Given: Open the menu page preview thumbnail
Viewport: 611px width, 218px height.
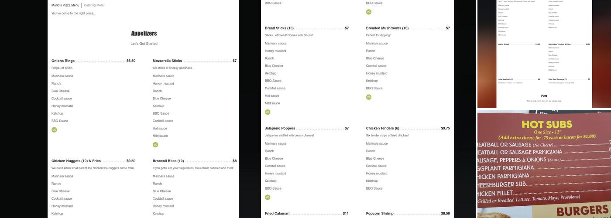Looking at the screenshot, I should tap(544, 53).
